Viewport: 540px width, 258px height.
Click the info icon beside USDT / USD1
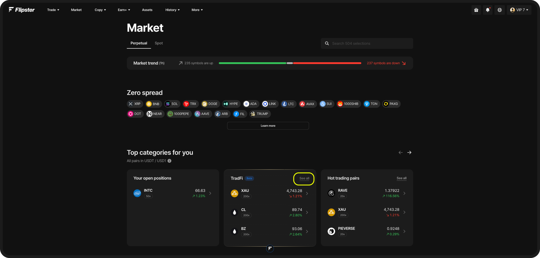click(x=169, y=161)
